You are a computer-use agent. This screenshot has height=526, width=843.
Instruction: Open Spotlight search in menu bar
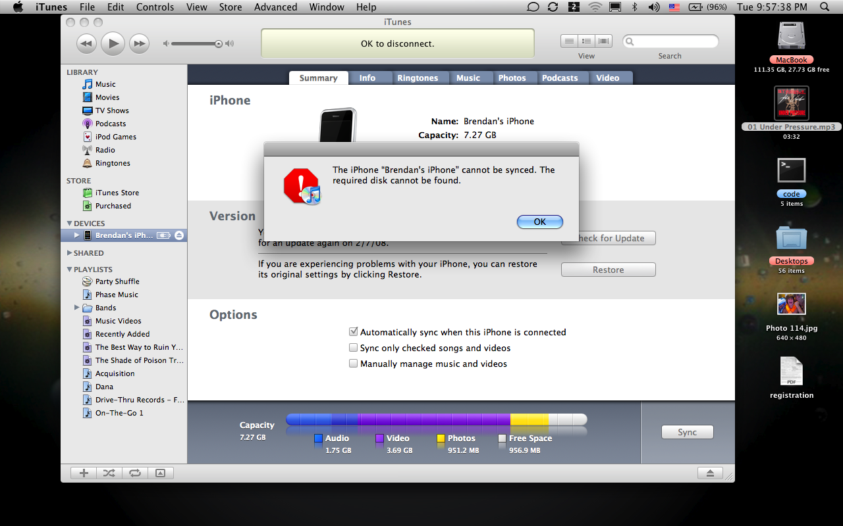click(825, 7)
